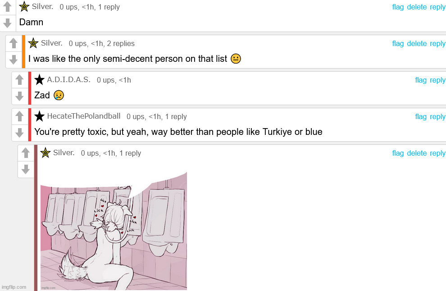
Task: Downvote Silver's "Damn" comment
Action: tap(7, 23)
